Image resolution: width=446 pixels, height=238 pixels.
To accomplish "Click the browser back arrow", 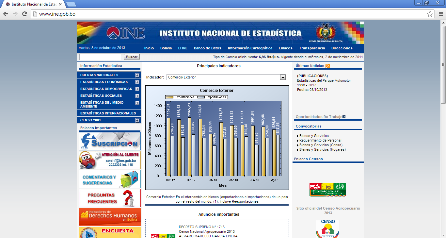I will click(x=6, y=14).
